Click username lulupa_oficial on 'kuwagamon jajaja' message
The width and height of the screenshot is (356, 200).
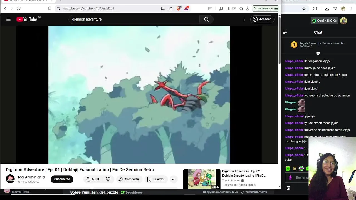(x=294, y=61)
